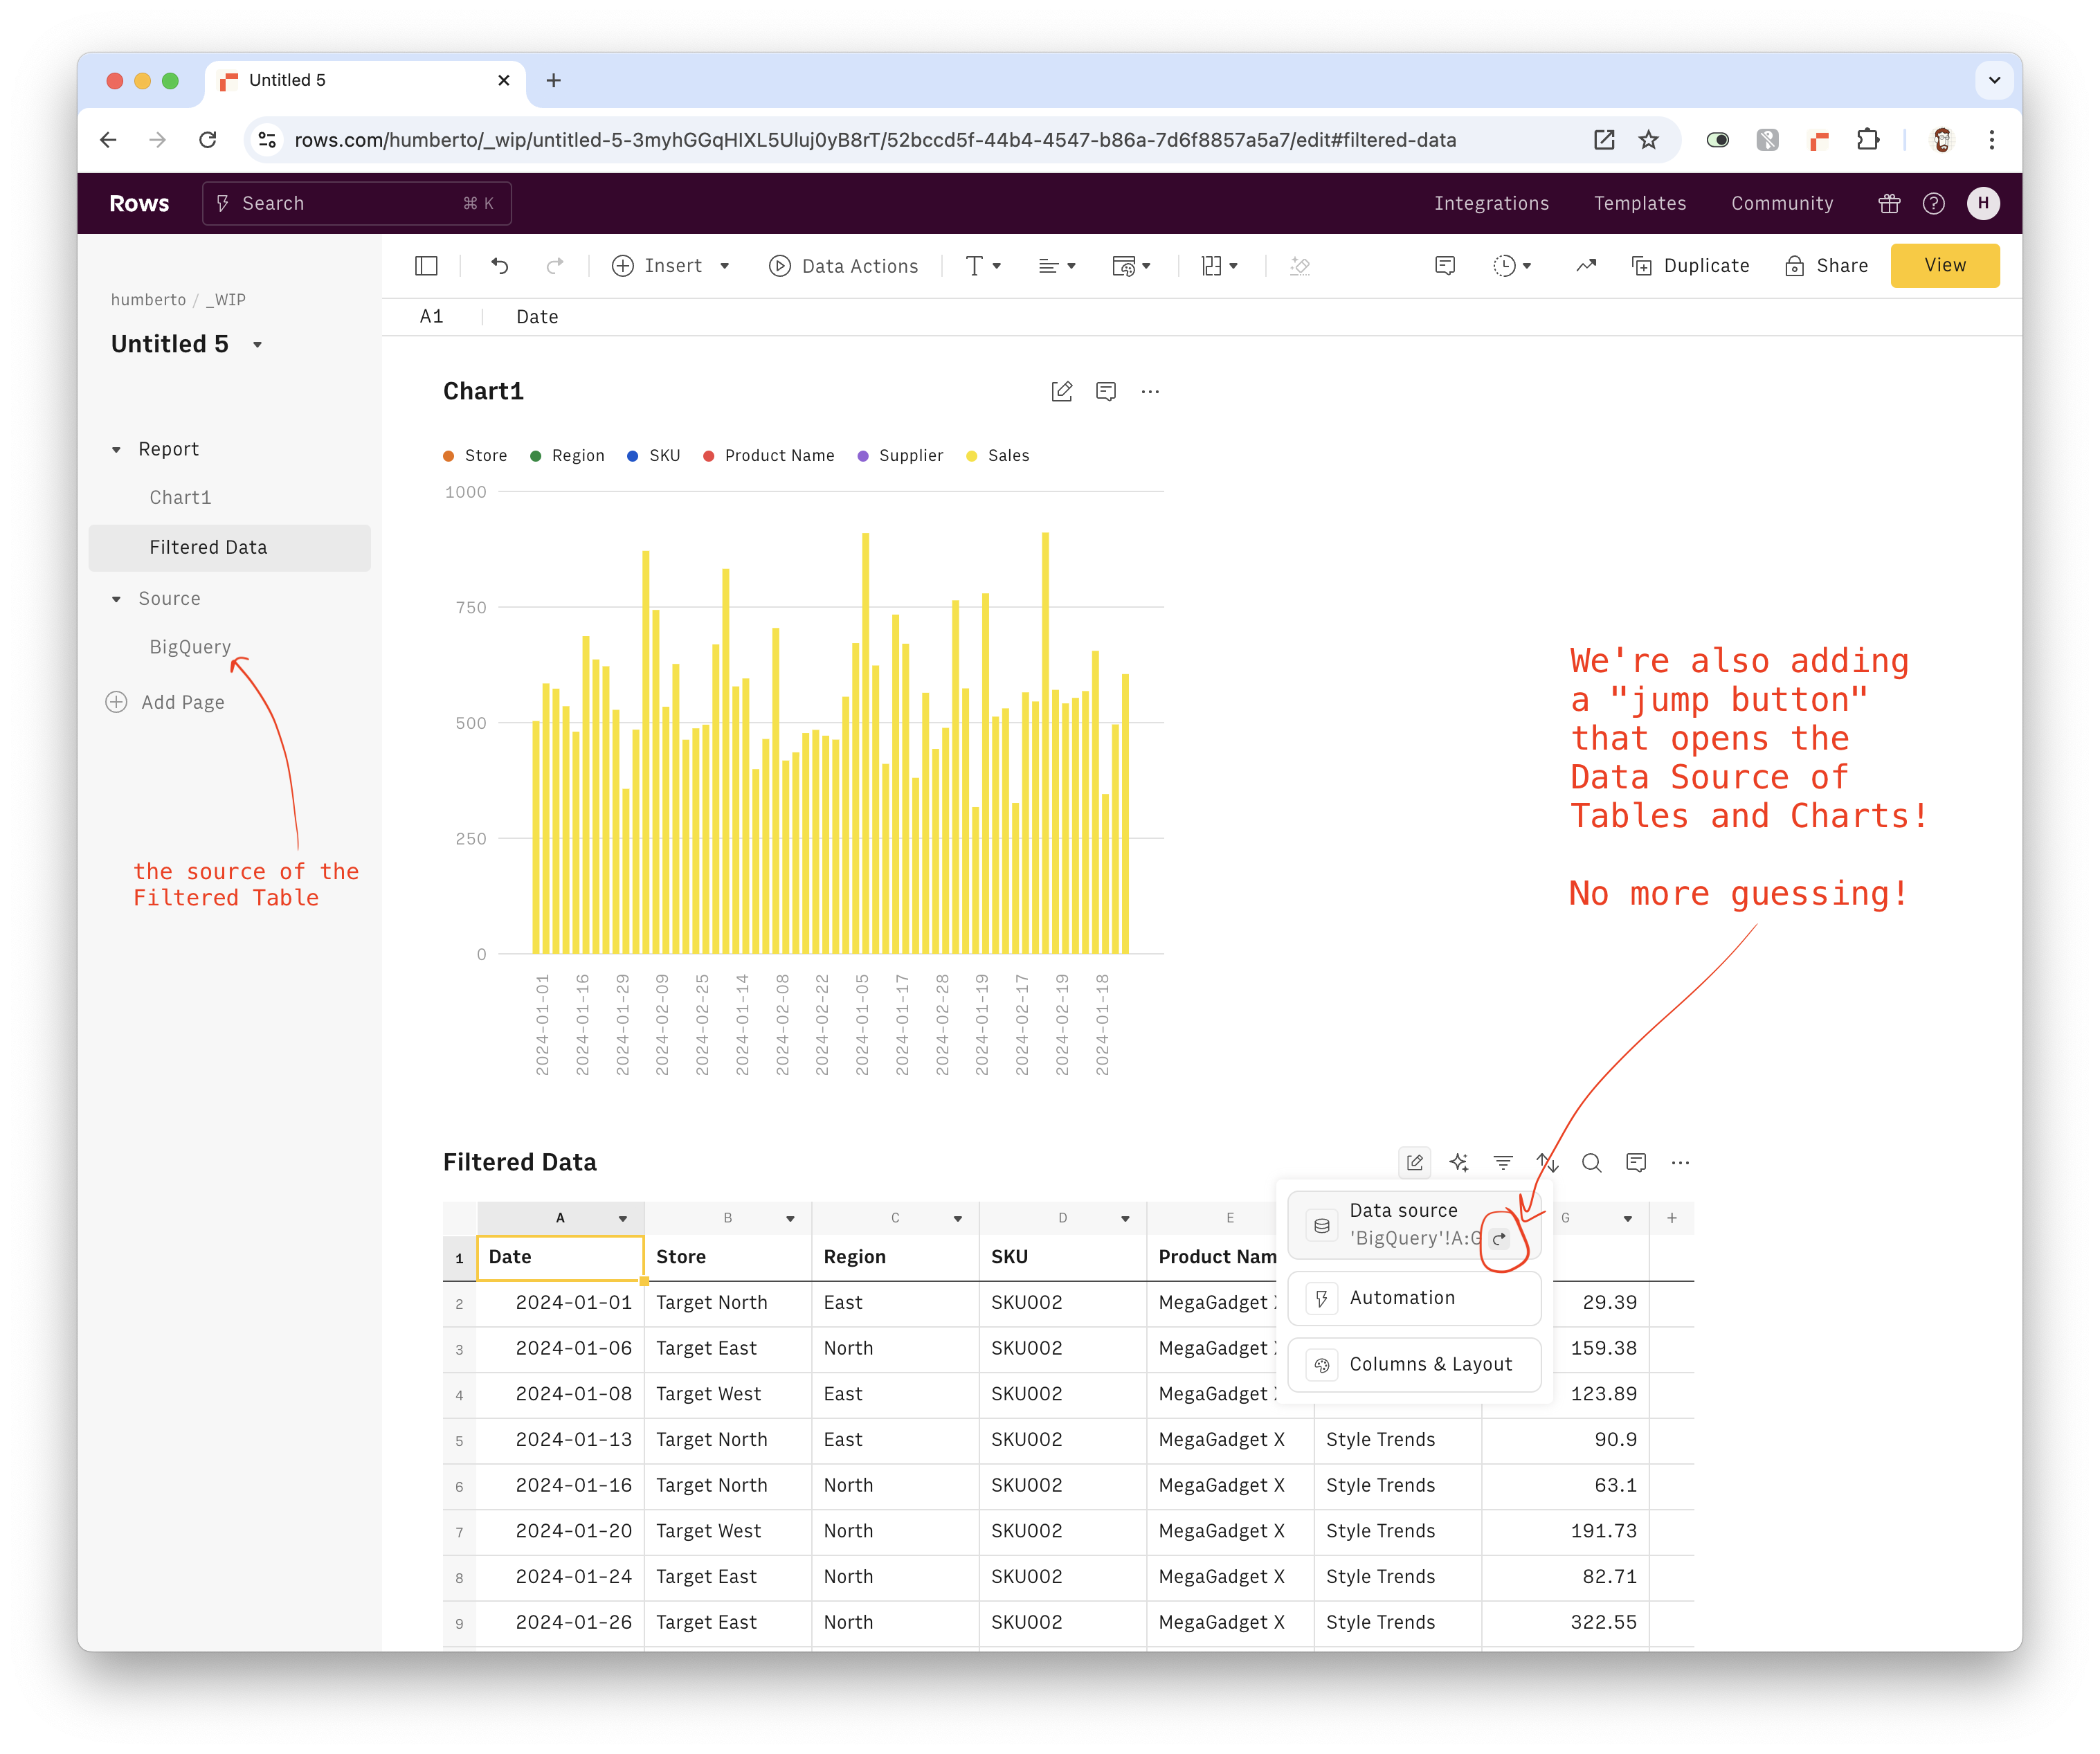
Task: Open column B dropdown arrow
Action: [x=790, y=1218]
